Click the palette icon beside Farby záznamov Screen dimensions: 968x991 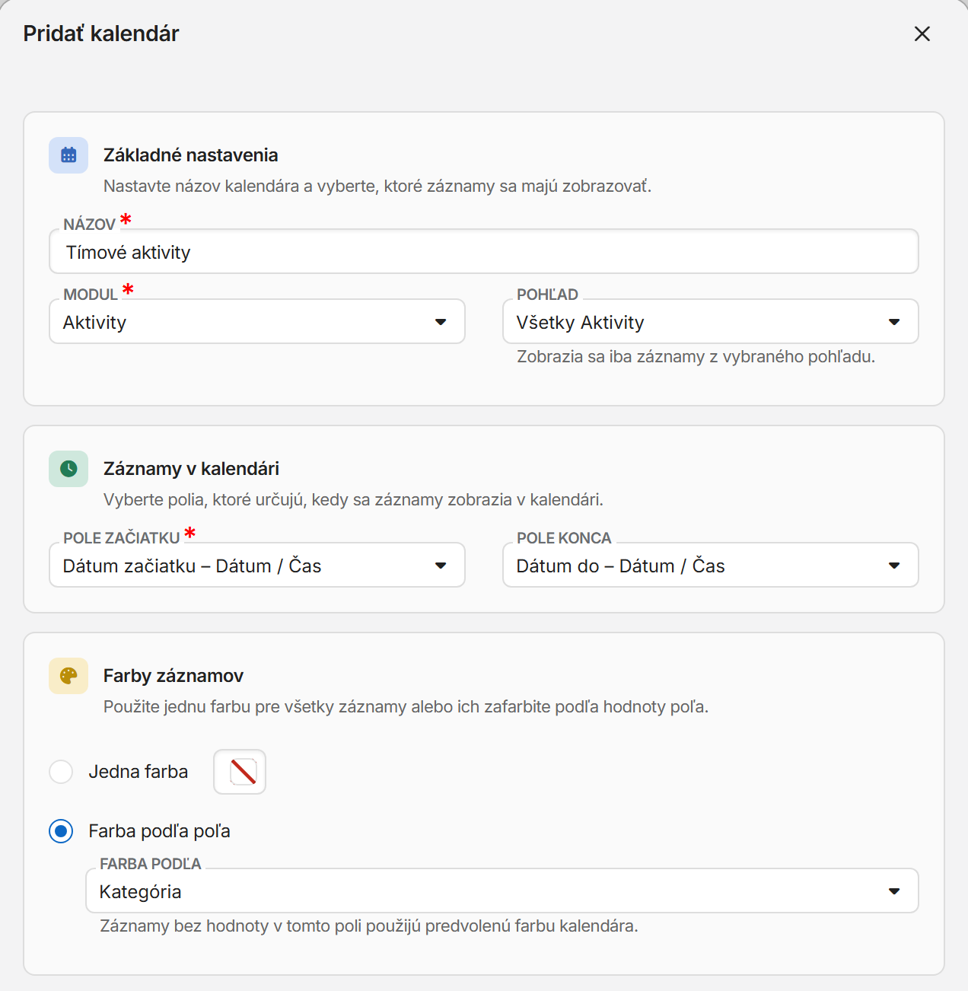(x=68, y=676)
